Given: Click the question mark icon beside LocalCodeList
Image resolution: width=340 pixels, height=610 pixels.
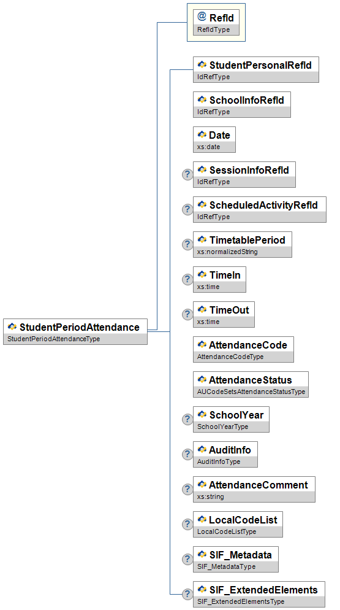Looking at the screenshot, I should 187,525.
